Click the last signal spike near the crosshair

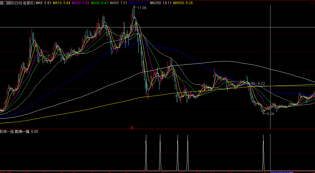tap(263, 152)
